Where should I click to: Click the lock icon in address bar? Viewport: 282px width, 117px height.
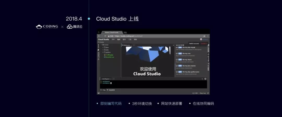coord(109,36)
